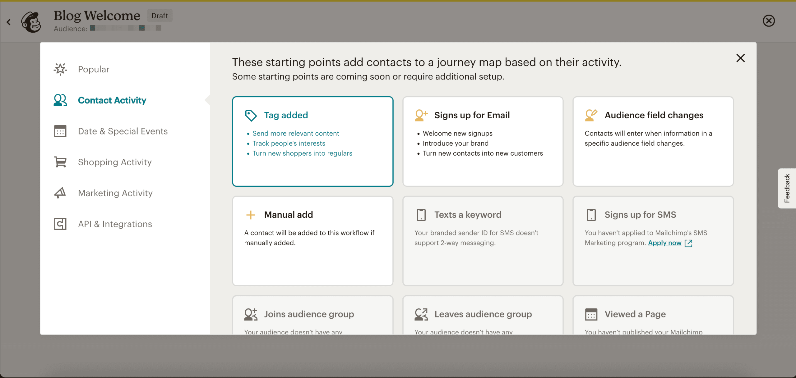Viewport: 796px width, 378px height.
Task: Click the Shopping Activity cart icon
Action: 60,162
